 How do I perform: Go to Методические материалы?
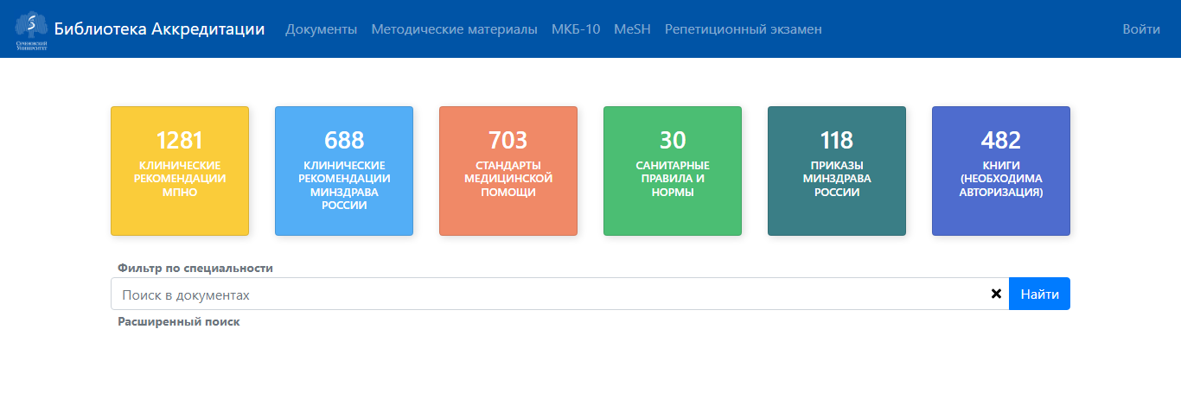[x=454, y=29]
